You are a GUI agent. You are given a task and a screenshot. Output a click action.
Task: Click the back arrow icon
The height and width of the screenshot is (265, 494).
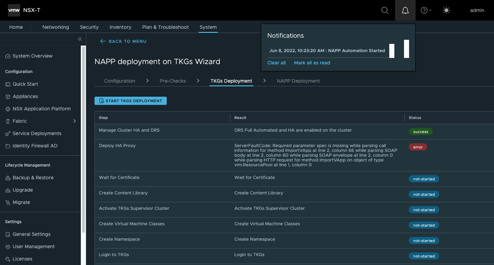(103, 41)
